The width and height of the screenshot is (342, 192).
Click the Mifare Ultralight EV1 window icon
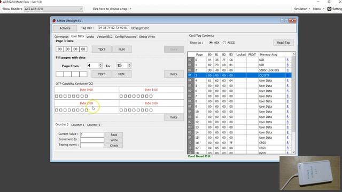point(54,21)
